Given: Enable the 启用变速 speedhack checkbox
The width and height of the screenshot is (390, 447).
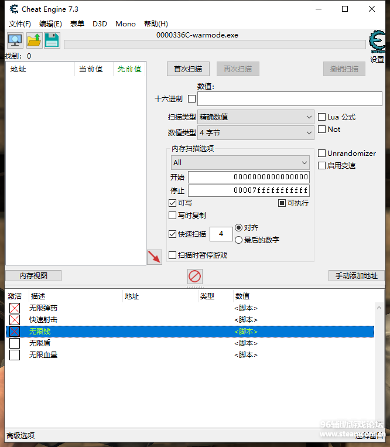Looking at the screenshot, I should pyautogui.click(x=321, y=166).
